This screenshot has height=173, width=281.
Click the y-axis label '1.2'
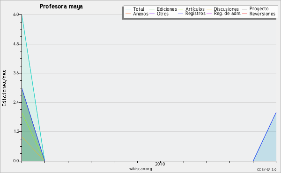[x=16, y=132]
